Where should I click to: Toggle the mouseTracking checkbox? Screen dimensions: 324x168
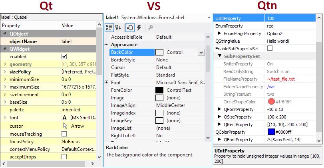pos(64,134)
